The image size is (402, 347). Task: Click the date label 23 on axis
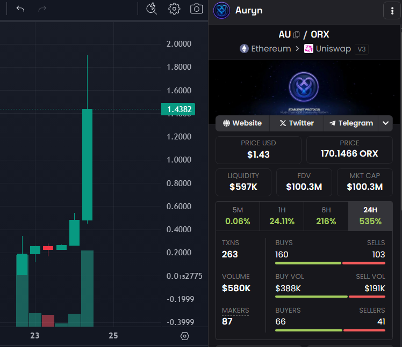pos(35,336)
